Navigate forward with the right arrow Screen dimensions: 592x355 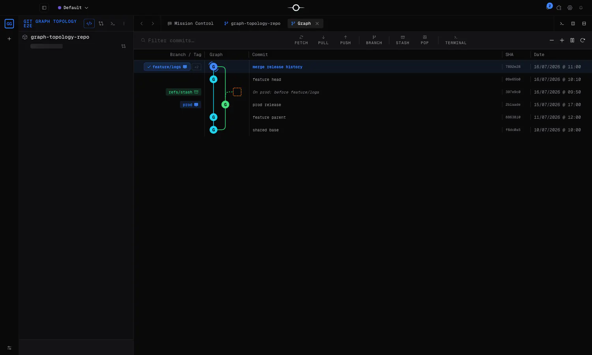(153, 24)
